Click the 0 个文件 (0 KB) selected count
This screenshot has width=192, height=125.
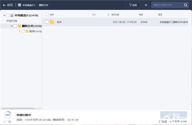pyautogui.click(x=178, y=122)
